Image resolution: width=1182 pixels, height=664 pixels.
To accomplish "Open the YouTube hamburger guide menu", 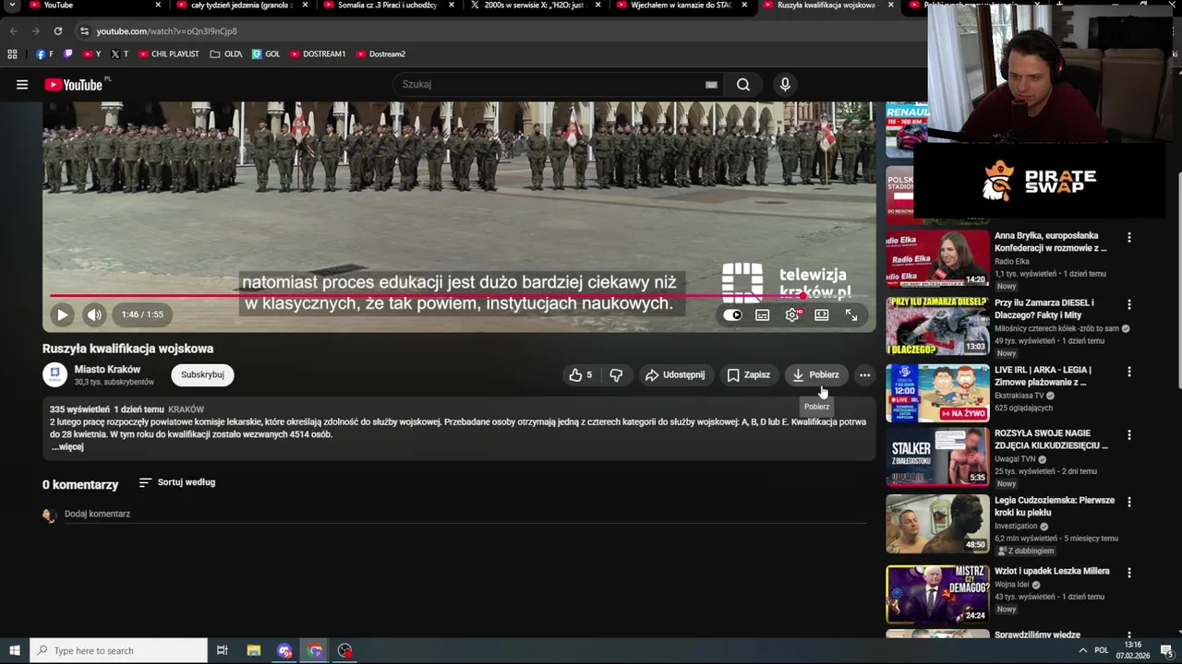I will (x=22, y=85).
